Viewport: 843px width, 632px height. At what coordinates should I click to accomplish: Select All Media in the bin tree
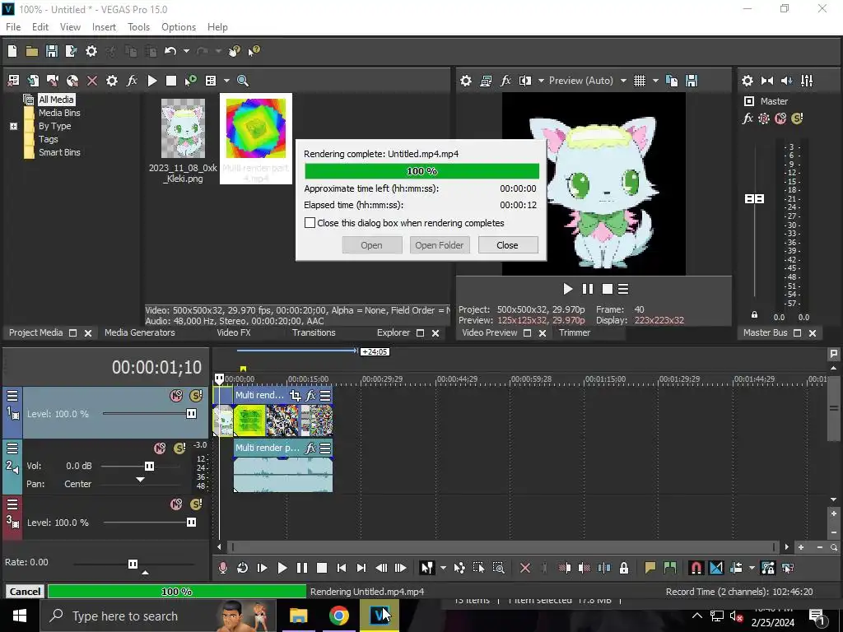click(56, 100)
